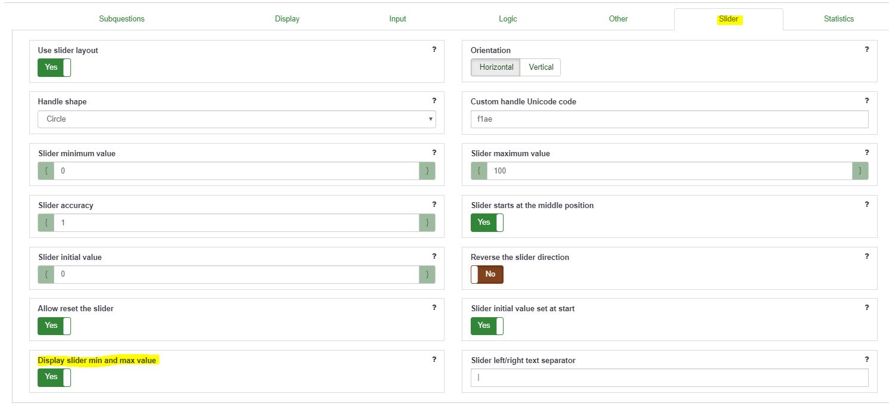This screenshot has width=889, height=409.
Task: Click help icon beside Orientation
Action: click(867, 49)
